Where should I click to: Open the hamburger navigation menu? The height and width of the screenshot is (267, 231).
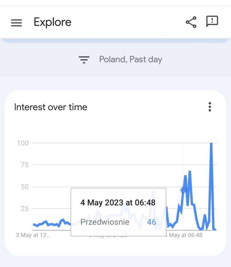(16, 23)
